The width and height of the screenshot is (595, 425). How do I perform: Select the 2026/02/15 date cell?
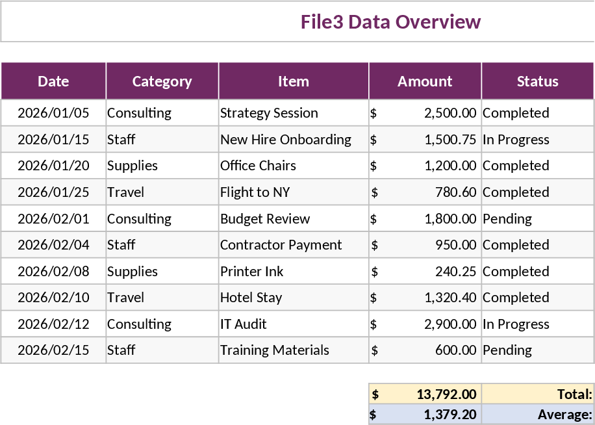tap(53, 350)
